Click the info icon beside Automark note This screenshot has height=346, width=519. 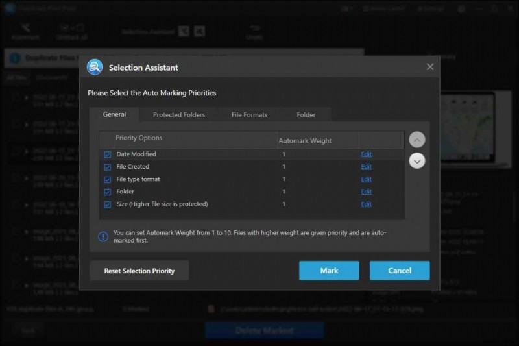103,236
